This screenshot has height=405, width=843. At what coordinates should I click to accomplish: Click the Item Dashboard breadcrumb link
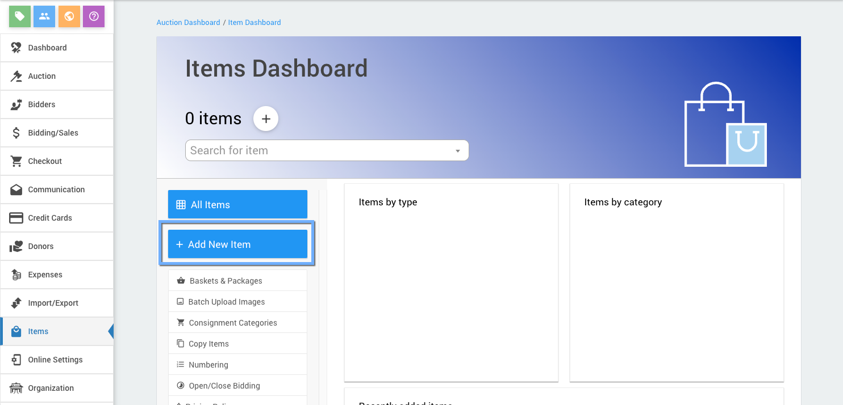pos(254,23)
